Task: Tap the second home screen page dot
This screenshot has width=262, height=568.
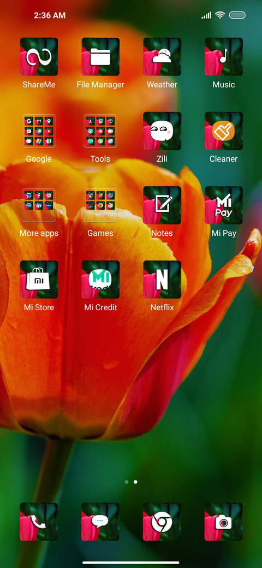Action: pos(135,482)
